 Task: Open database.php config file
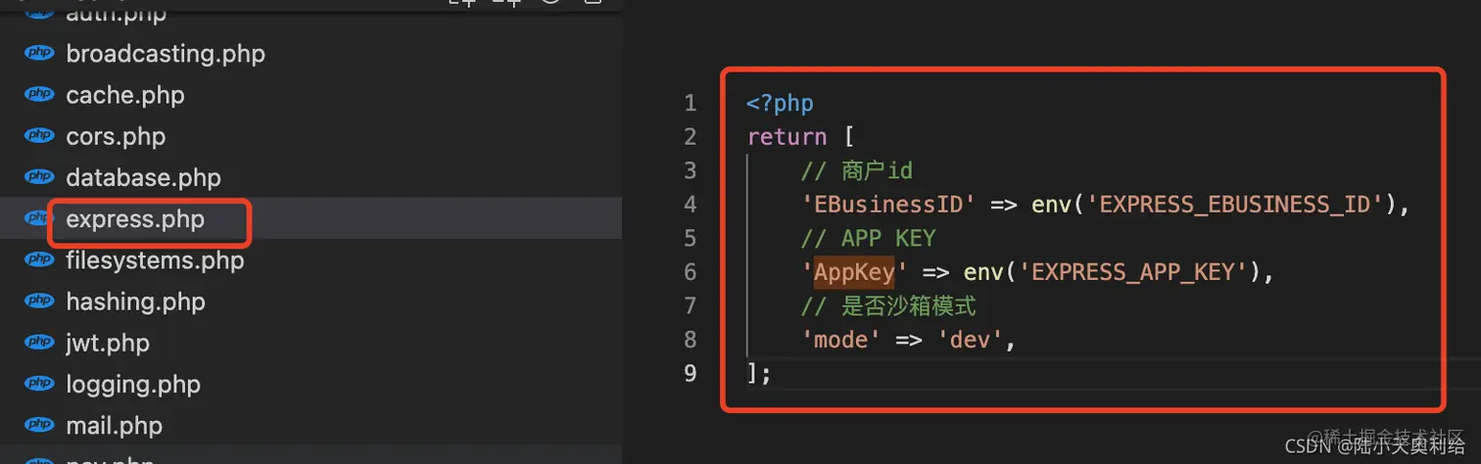[143, 178]
